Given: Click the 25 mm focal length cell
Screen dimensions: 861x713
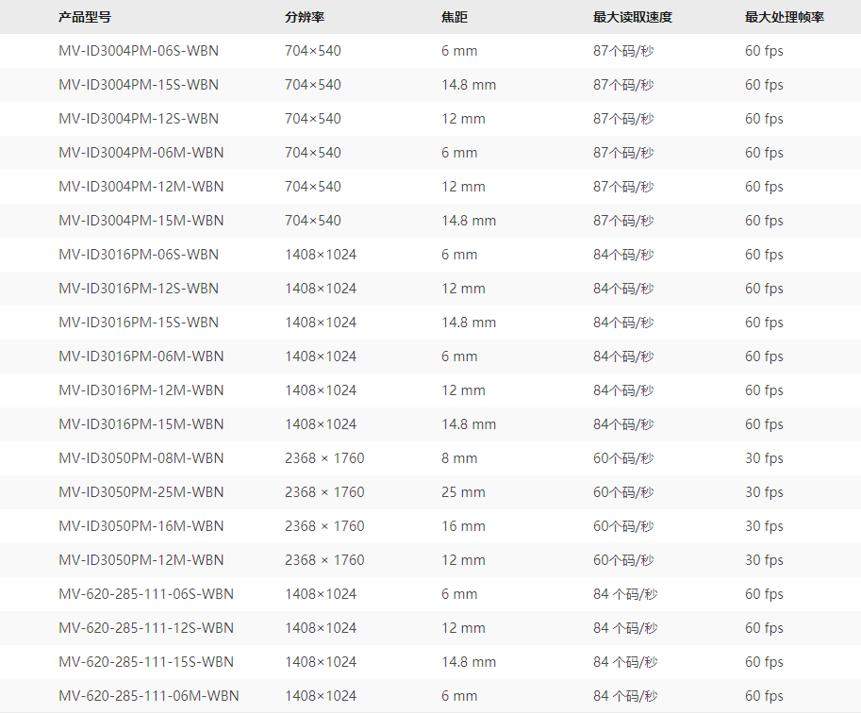Looking at the screenshot, I should click(x=463, y=492).
